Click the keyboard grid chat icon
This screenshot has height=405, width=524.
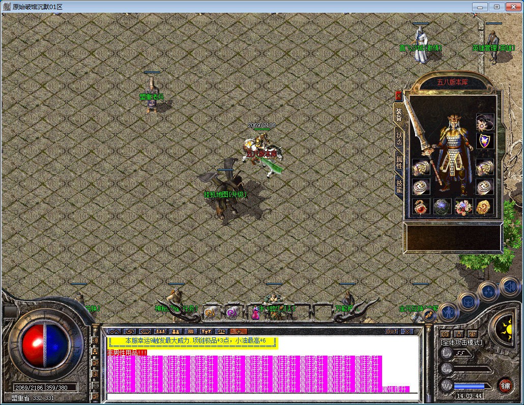[191, 332]
